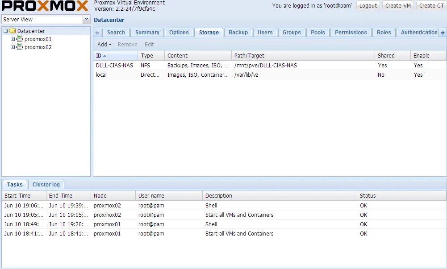Click the Remove storage button

tap(127, 45)
